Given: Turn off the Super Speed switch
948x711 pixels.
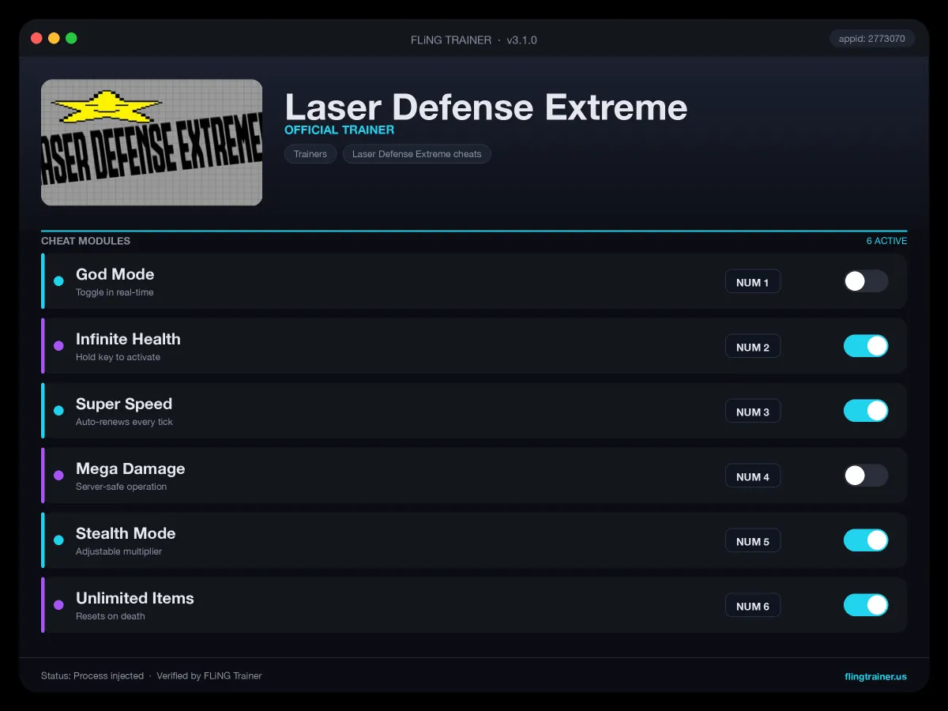Looking at the screenshot, I should click(866, 411).
